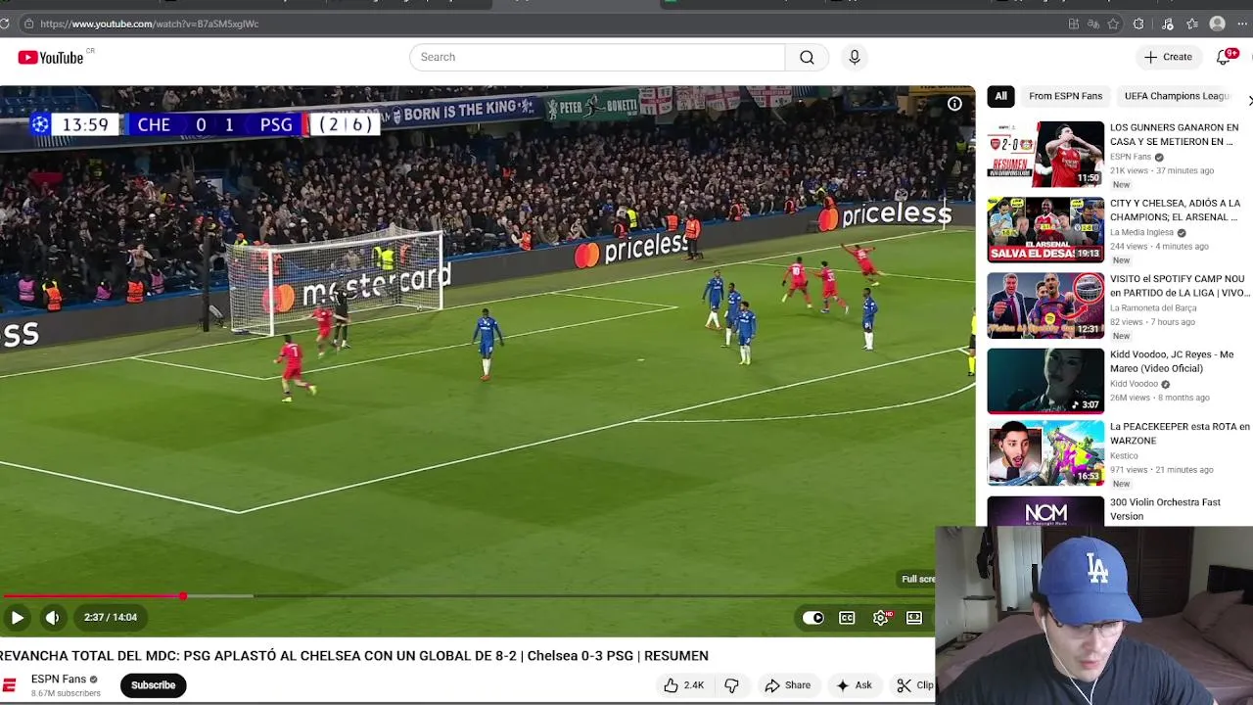Focus the YouTube search box
Image resolution: width=1253 pixels, height=705 pixels.
(597, 57)
